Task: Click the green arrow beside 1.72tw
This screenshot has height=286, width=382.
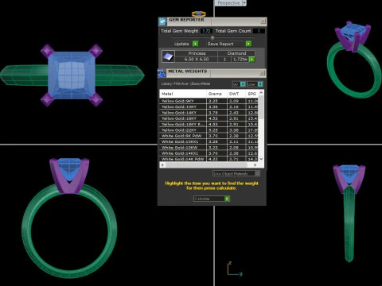Action: tap(251, 60)
